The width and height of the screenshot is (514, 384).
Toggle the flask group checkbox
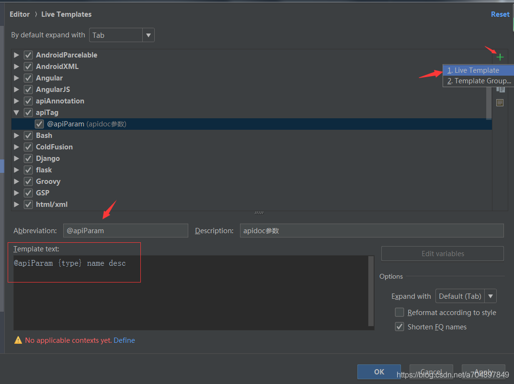point(28,169)
